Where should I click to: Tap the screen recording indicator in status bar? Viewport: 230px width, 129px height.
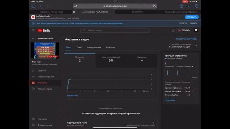185,1
